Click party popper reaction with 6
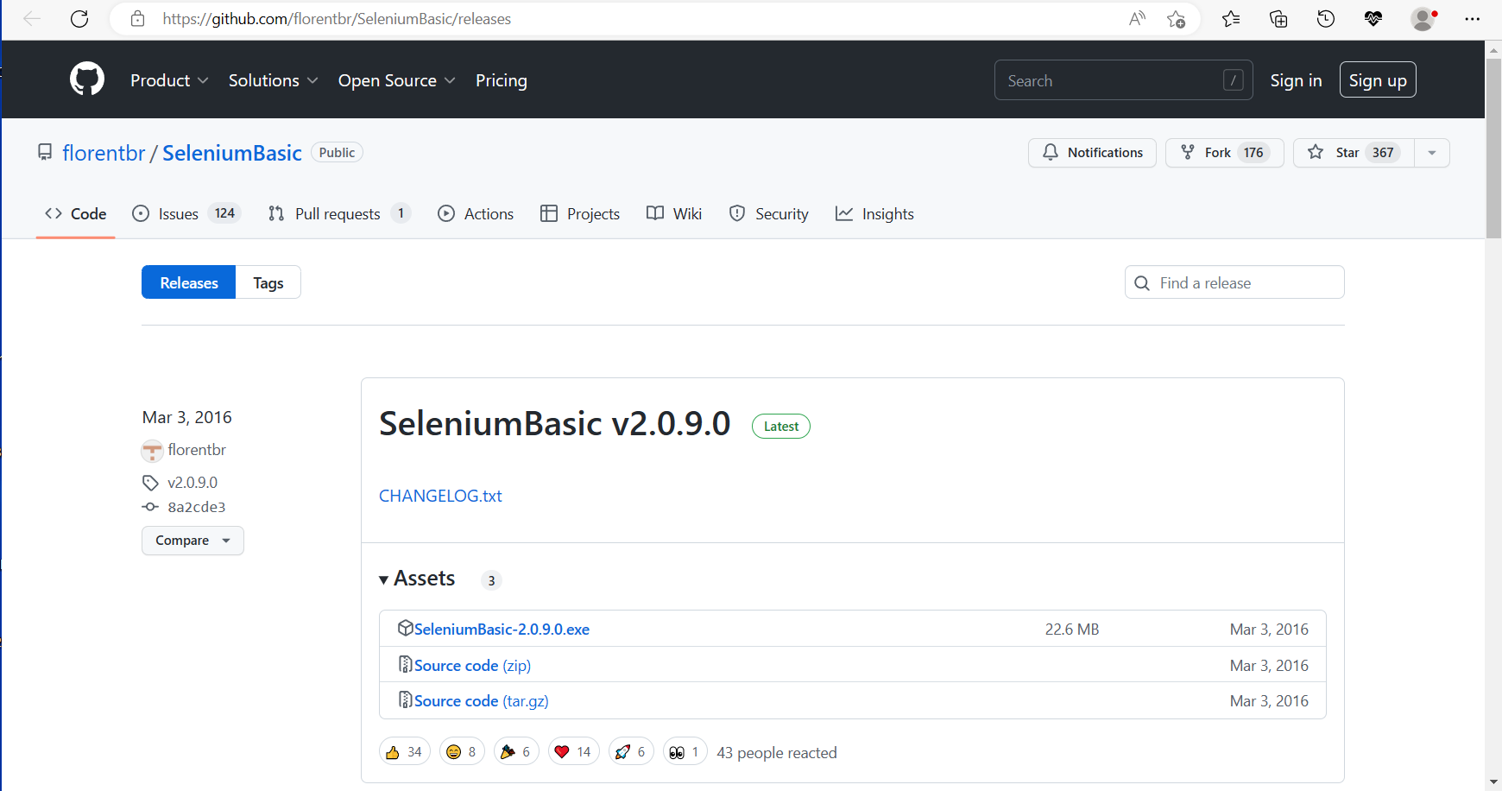Screen dimensions: 1502x791 pyautogui.click(x=516, y=752)
